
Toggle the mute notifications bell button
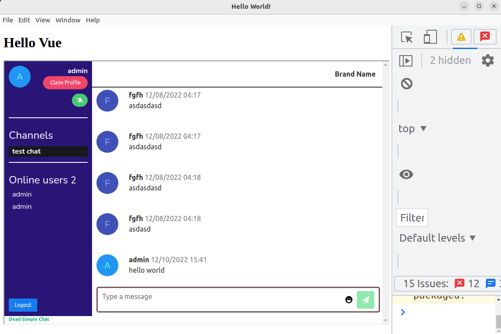80,101
